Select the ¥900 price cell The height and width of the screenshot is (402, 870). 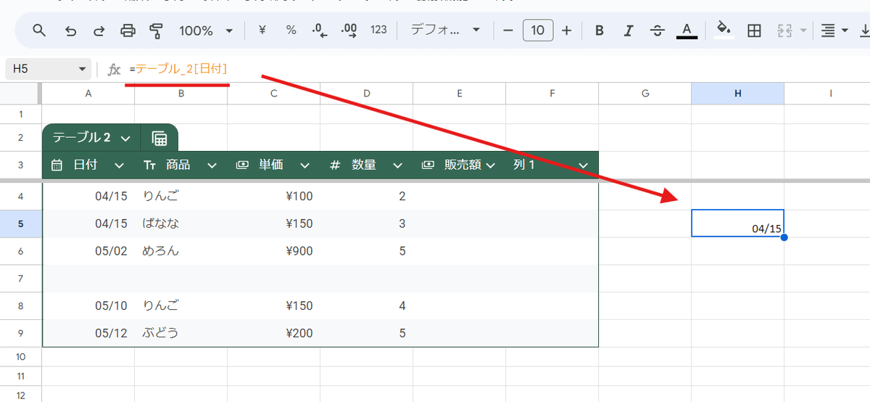coord(273,251)
